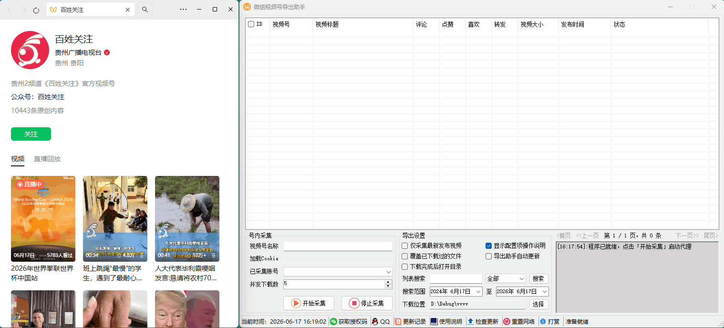Click the browser forward arrow

[x=24, y=10]
